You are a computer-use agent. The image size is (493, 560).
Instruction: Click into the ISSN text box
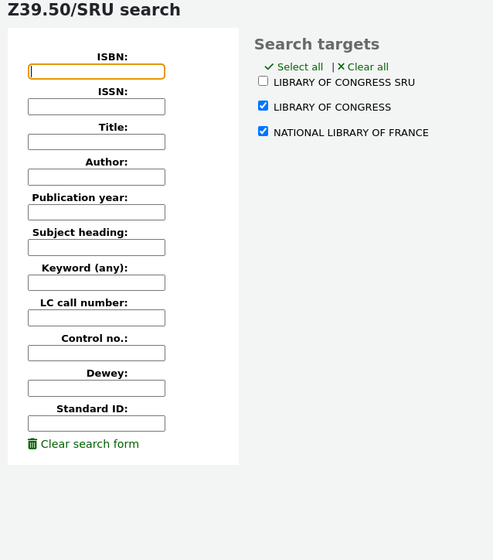pyautogui.click(x=97, y=107)
